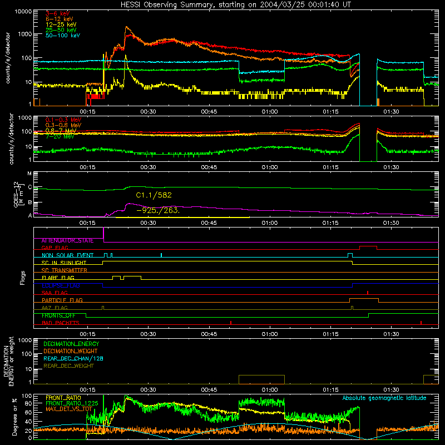This screenshot has height=445, width=445.
Task: Click the vertical Flags axis label
Action: (x=23, y=278)
